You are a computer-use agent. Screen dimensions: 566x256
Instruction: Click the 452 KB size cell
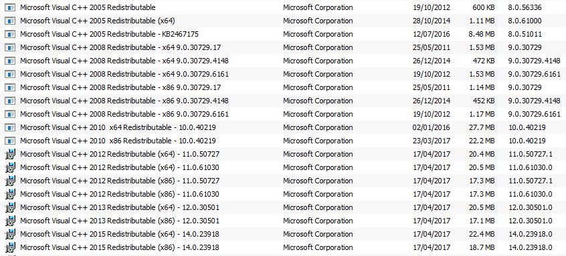pos(484,100)
